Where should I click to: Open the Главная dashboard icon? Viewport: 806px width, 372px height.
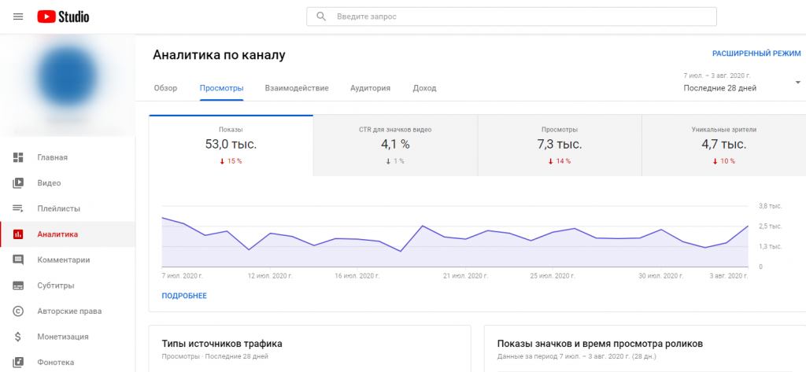point(18,157)
